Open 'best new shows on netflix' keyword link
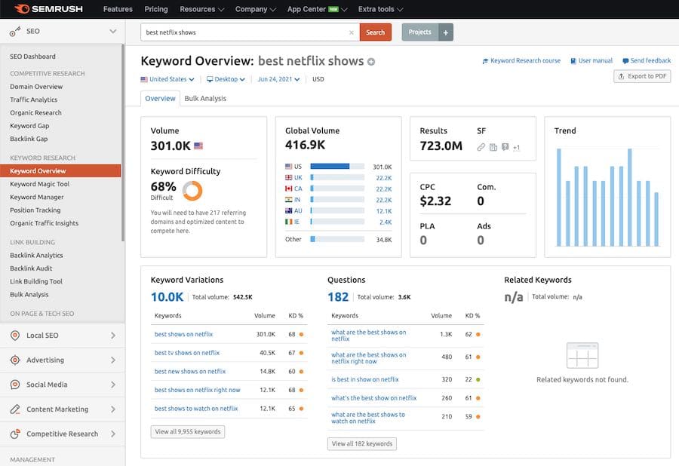Image resolution: width=679 pixels, height=466 pixels. pyautogui.click(x=190, y=372)
